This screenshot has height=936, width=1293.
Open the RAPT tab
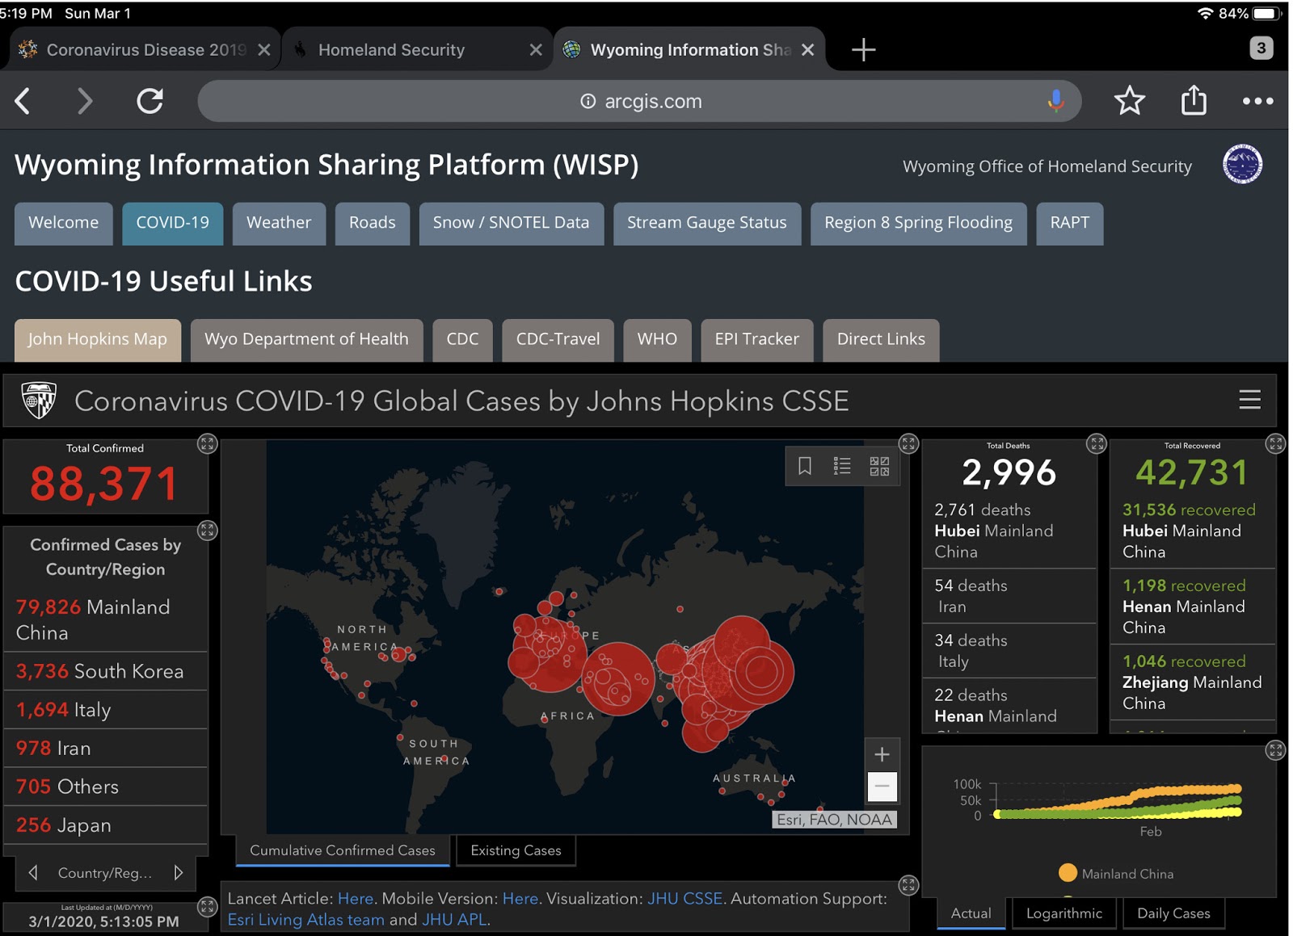[1070, 223]
